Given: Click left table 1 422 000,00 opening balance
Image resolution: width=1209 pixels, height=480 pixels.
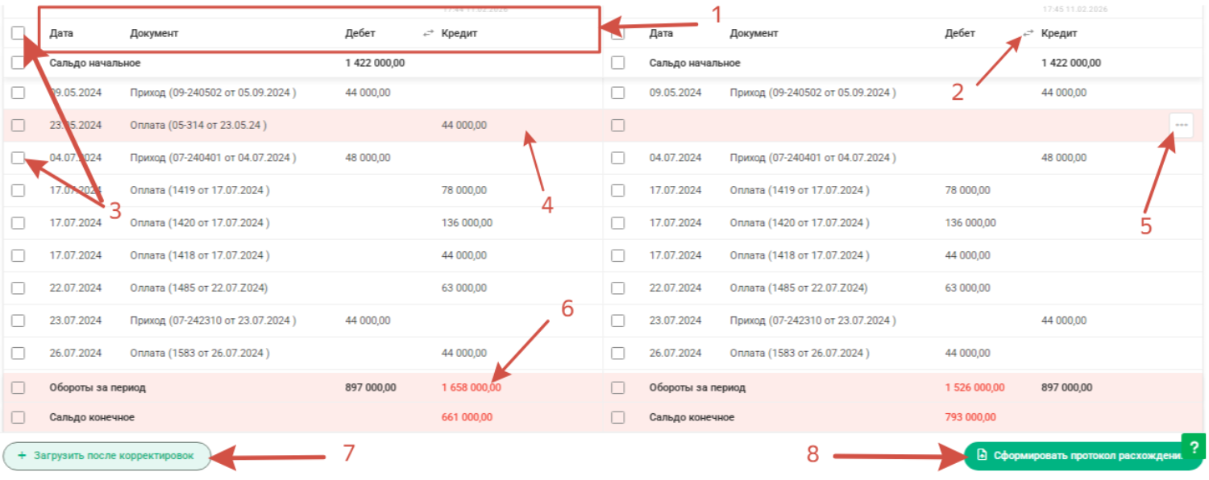Looking at the screenshot, I should (375, 63).
